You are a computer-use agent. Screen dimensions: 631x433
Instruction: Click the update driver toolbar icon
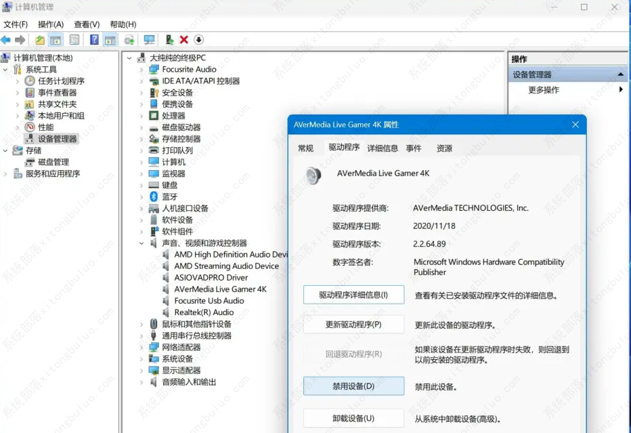click(x=169, y=40)
